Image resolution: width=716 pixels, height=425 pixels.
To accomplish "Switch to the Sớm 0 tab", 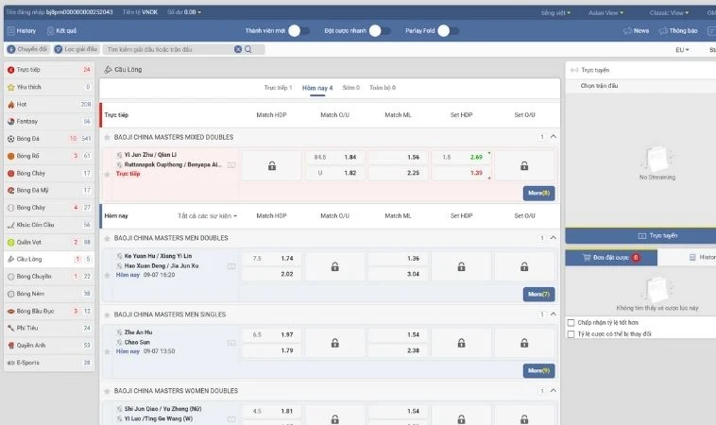I will point(350,88).
